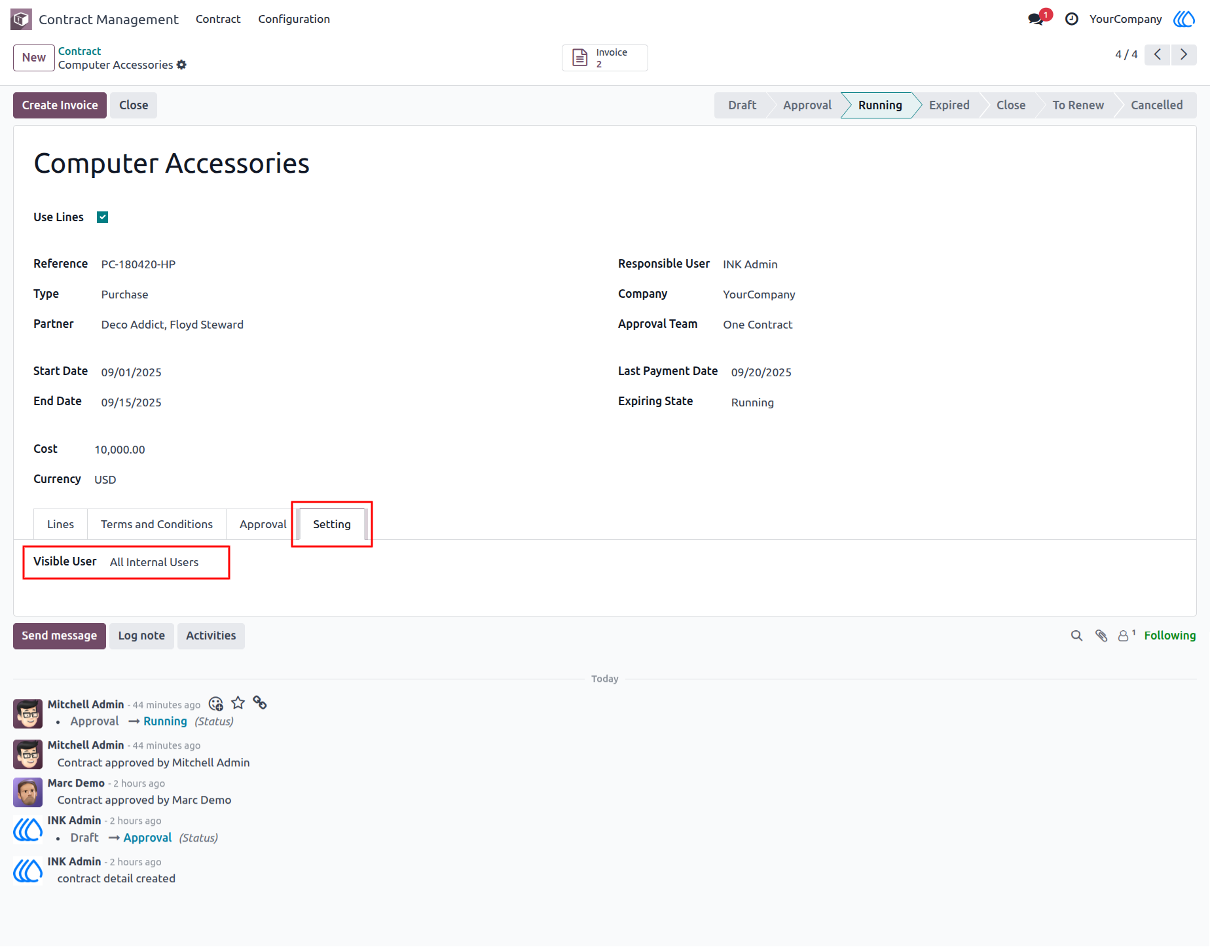Image resolution: width=1210 pixels, height=947 pixels.
Task: Click the New record button
Action: point(34,58)
